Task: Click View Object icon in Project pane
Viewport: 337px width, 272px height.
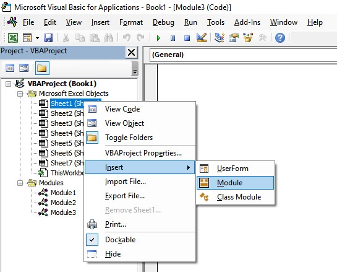Action: coord(23,68)
